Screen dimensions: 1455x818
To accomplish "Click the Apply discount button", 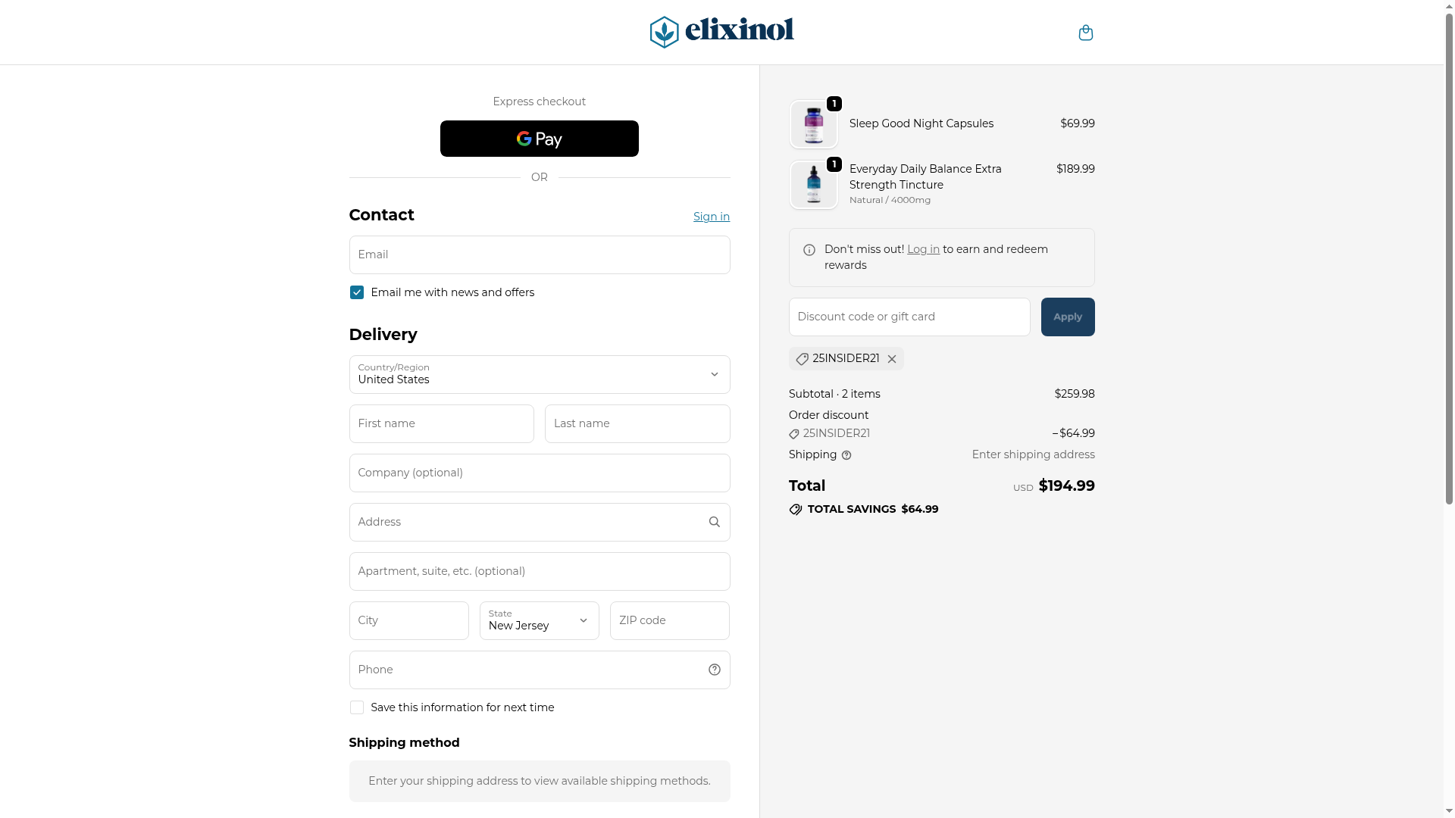I will [1067, 317].
